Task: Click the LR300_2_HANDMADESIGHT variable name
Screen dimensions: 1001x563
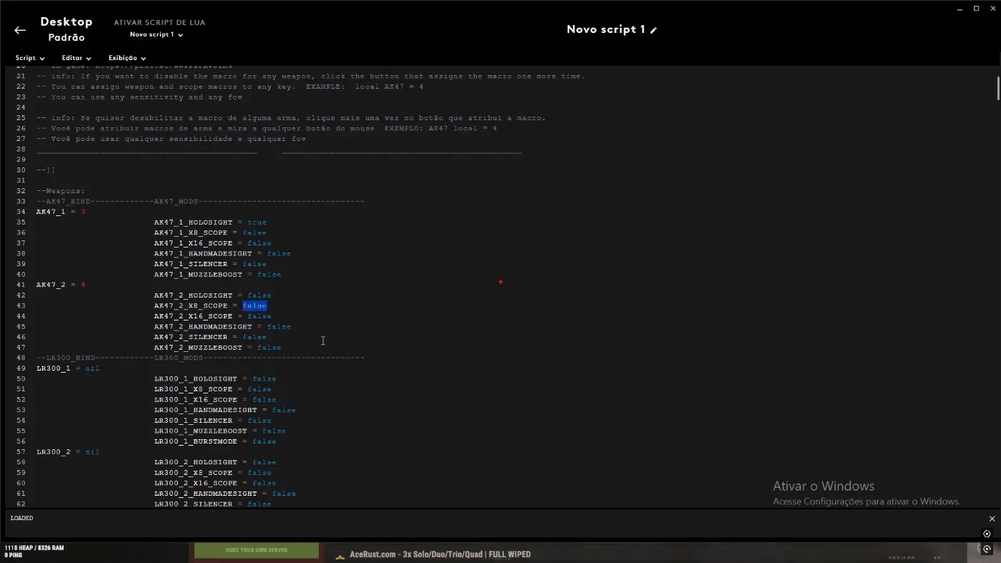Action: (205, 494)
